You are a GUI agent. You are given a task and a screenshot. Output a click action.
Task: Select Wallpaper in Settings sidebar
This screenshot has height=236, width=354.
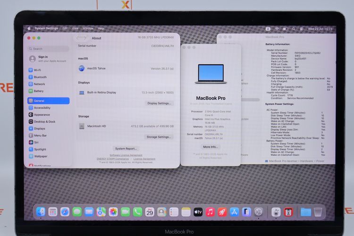click(x=48, y=156)
